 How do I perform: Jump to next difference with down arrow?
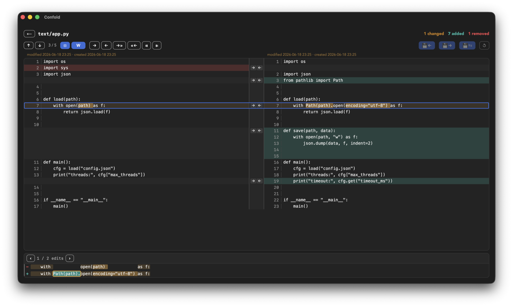tap(40, 46)
